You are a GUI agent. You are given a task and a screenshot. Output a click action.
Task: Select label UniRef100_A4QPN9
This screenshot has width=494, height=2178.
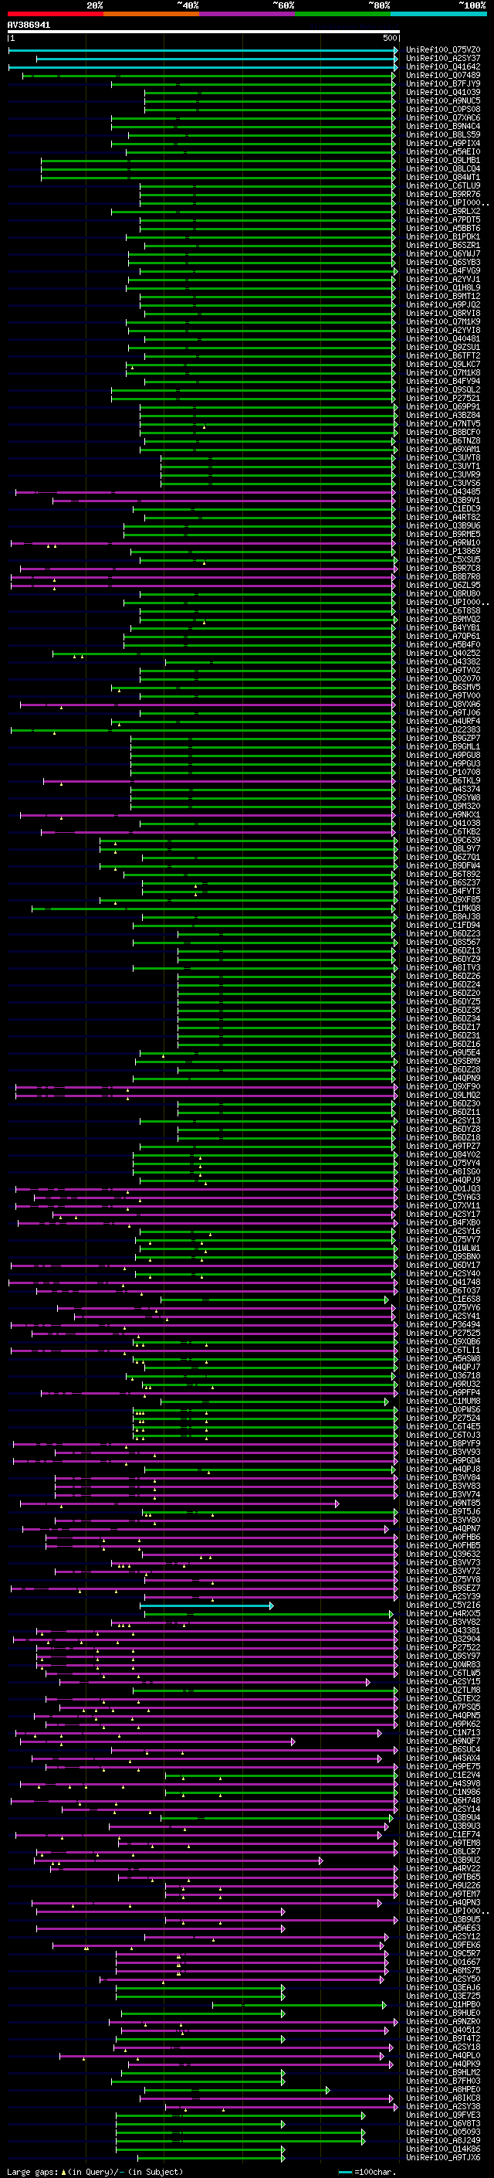(x=443, y=1078)
